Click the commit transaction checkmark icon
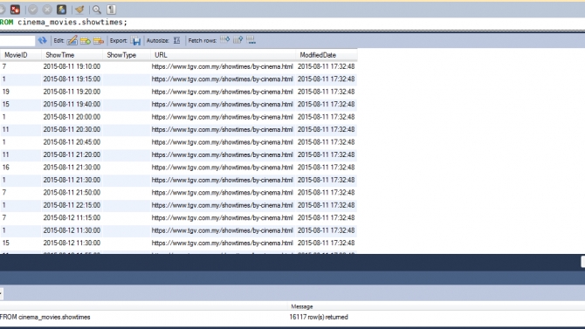This screenshot has height=329, width=585. [33, 10]
